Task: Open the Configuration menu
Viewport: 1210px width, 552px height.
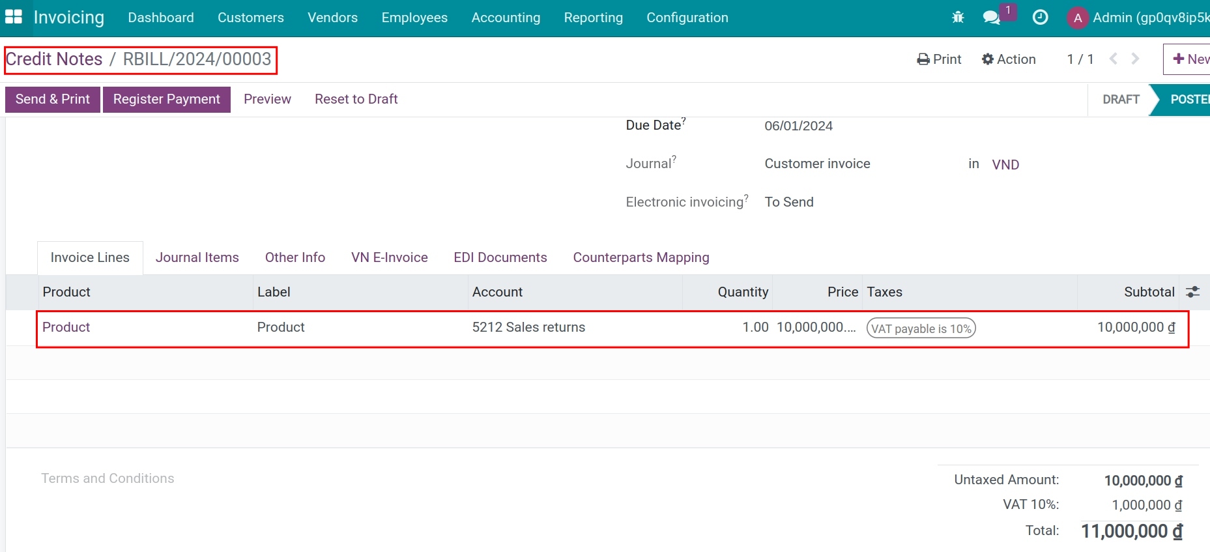Action: click(x=687, y=18)
